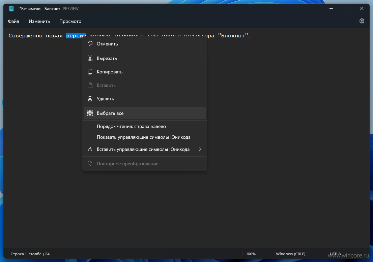Click the word "Блокнот" in the text
The height and width of the screenshot is (262, 373).
(233, 36)
